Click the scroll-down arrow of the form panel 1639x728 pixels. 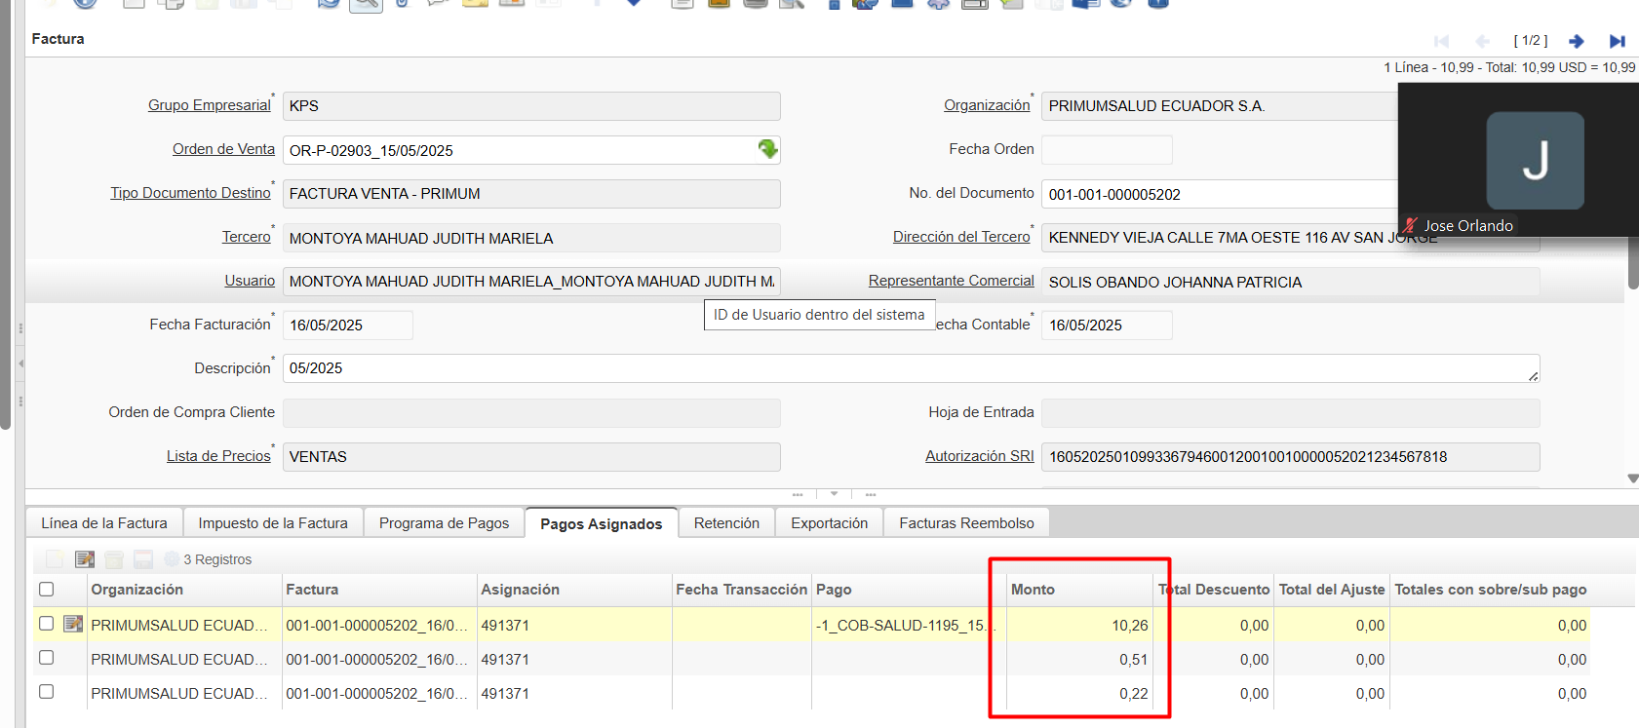point(1632,479)
